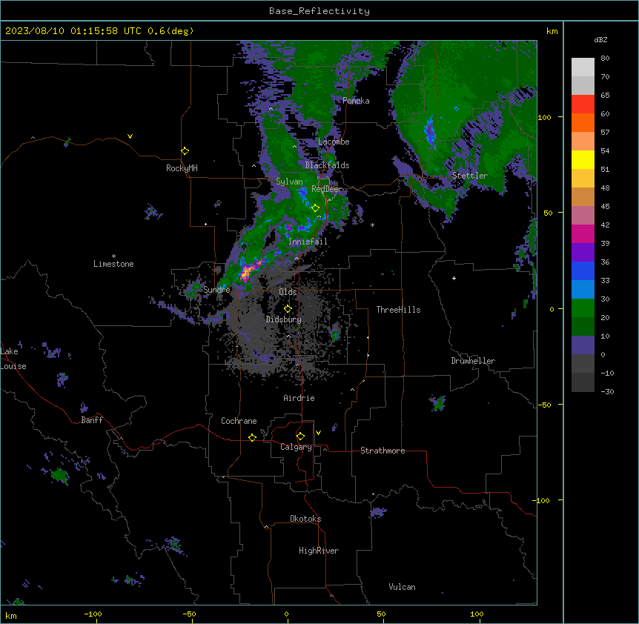Select the Cochrane label
Image resolution: width=639 pixels, height=624 pixels.
239,421
